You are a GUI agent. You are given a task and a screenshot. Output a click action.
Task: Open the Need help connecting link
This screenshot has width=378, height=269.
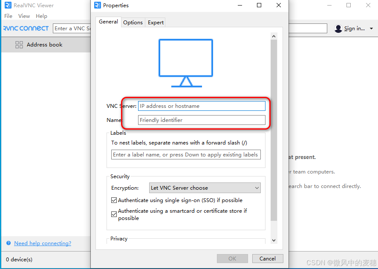click(43, 243)
